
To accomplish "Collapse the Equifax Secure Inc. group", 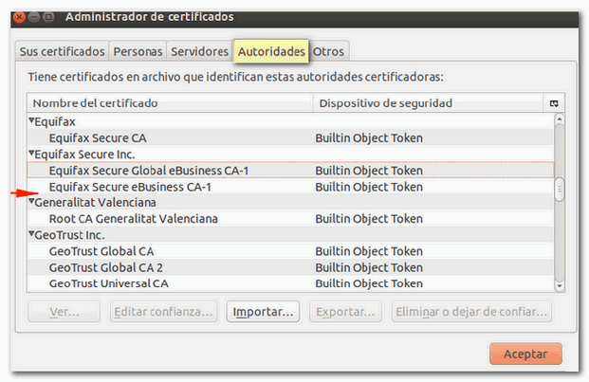I will (32, 154).
